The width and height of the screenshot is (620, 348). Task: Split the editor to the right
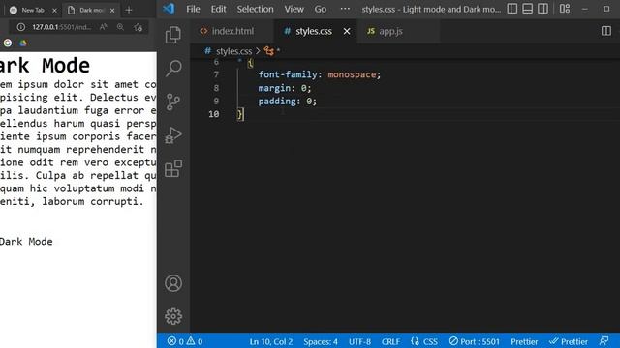606,31
